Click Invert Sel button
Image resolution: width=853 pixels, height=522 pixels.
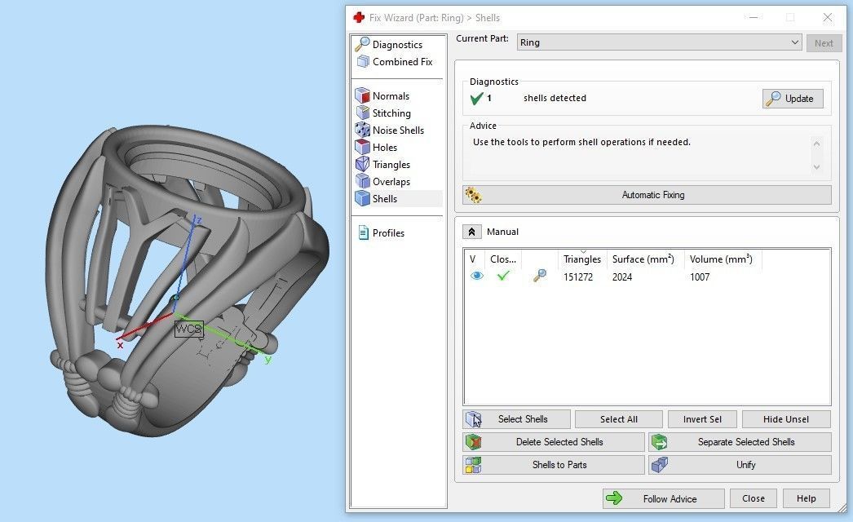point(702,419)
